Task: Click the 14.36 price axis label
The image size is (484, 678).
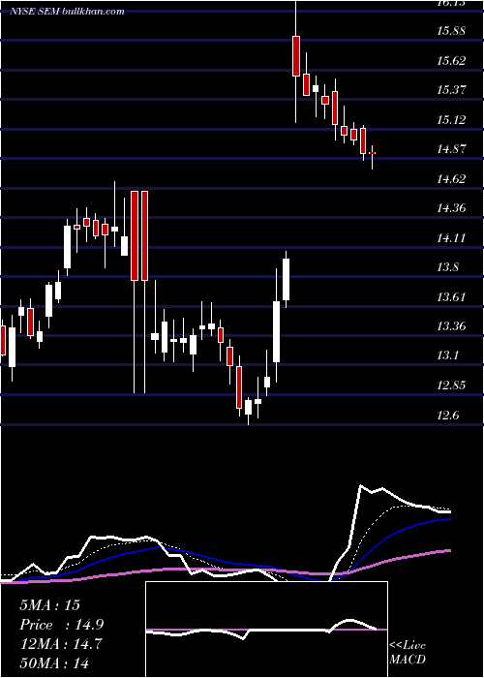Action: 451,208
